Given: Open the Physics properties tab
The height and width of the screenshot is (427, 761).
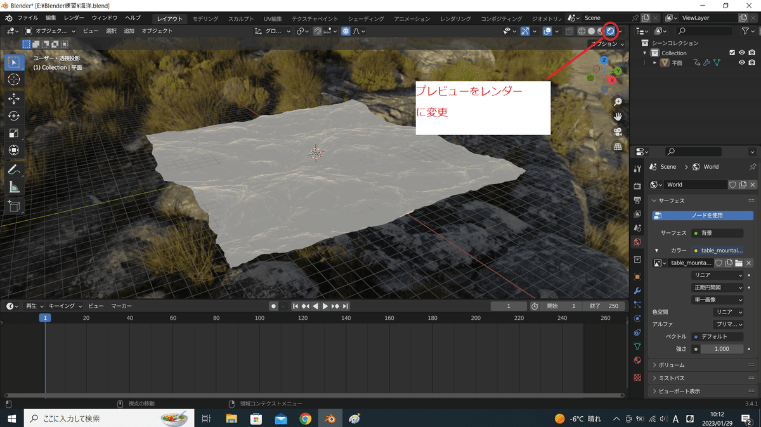Looking at the screenshot, I should pos(637,319).
